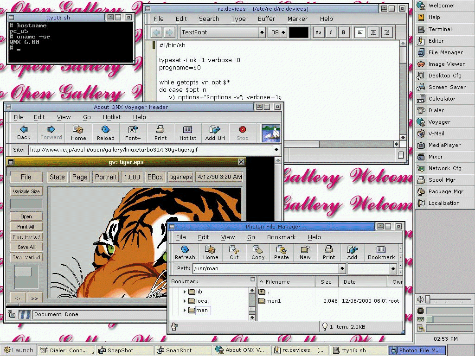Click Save All in gv window

(26, 247)
